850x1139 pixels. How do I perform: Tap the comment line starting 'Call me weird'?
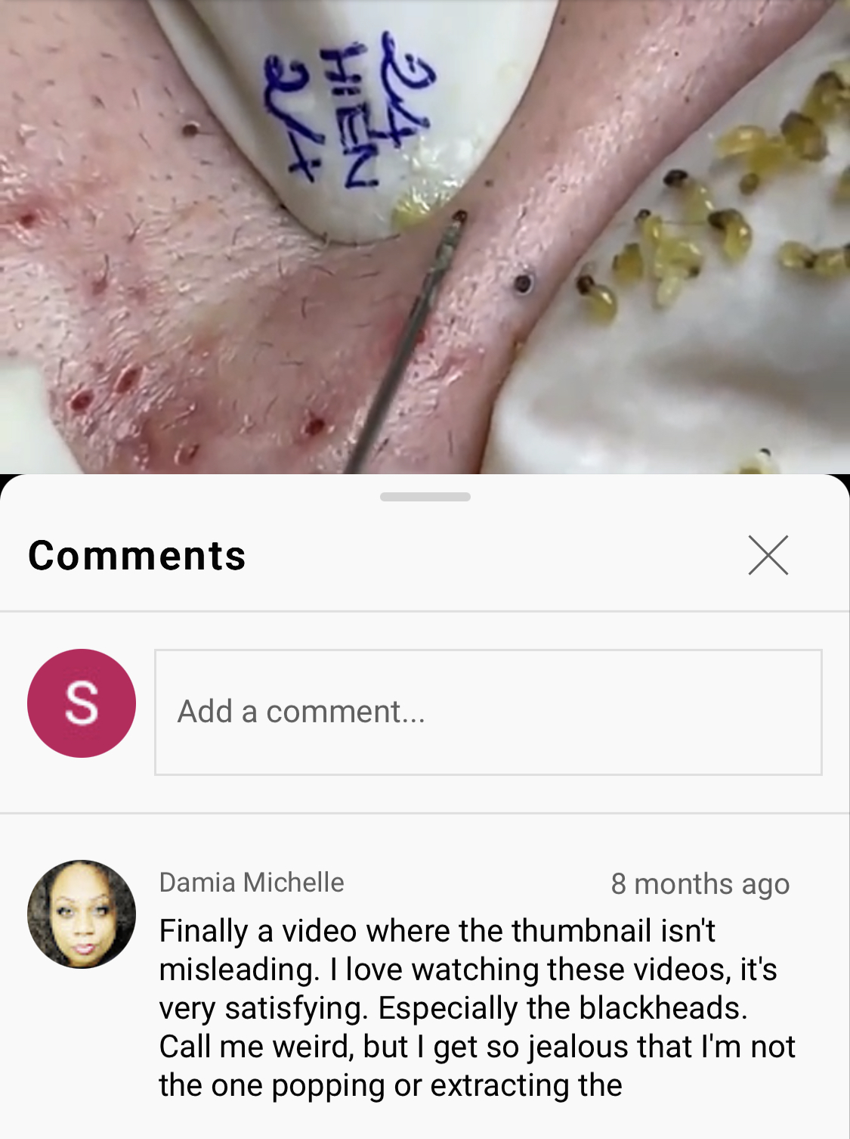477,1047
